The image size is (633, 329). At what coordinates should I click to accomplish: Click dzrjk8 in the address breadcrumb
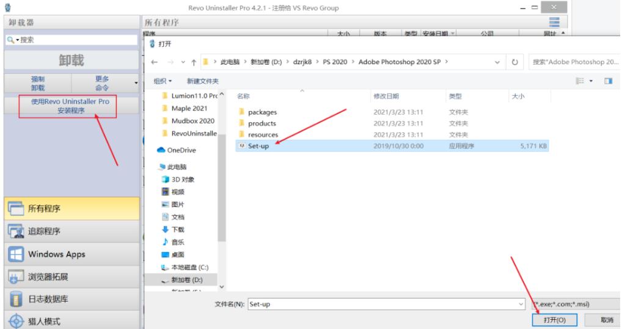pyautogui.click(x=302, y=62)
